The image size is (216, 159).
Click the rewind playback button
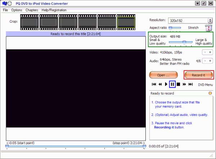point(160,84)
